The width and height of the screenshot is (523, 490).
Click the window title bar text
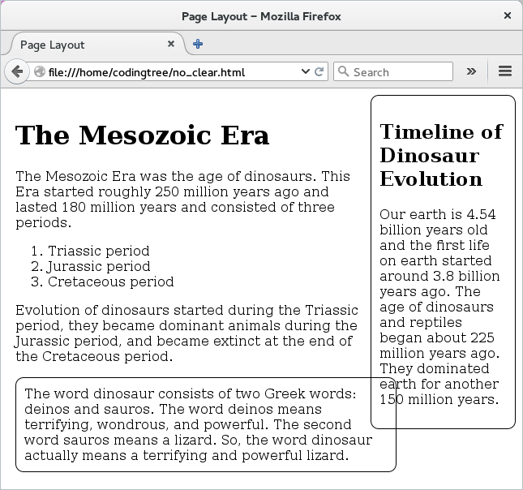pos(261,15)
